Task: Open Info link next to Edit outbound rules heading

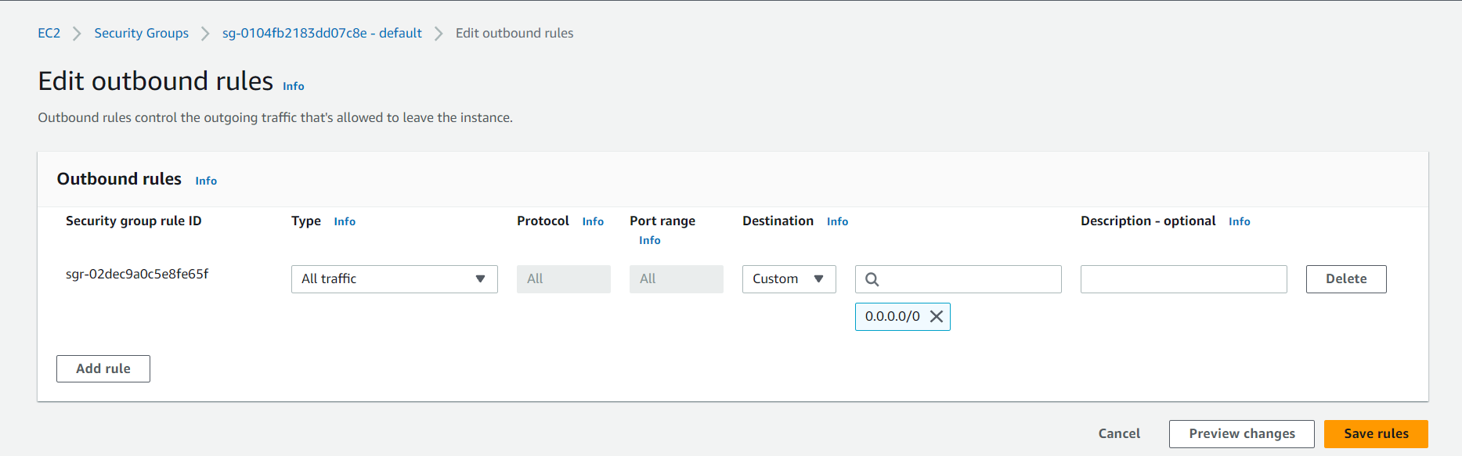Action: pyautogui.click(x=294, y=86)
